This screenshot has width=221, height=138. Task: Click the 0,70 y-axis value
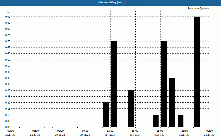click(8, 41)
